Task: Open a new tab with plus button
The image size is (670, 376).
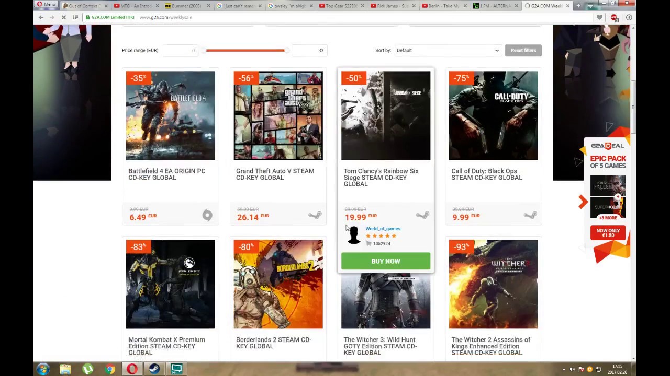Action: [578, 6]
